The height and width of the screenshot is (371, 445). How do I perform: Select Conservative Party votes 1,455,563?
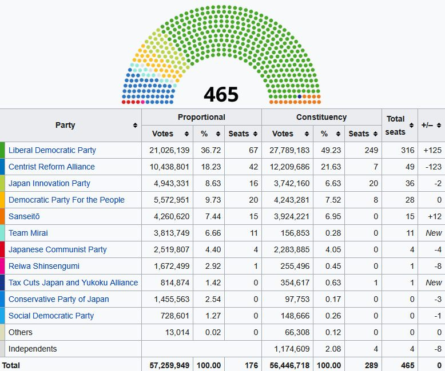172,299
